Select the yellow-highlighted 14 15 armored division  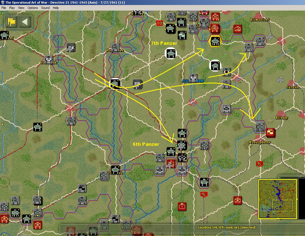click(x=215, y=41)
